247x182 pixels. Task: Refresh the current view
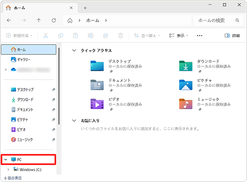[54, 20]
